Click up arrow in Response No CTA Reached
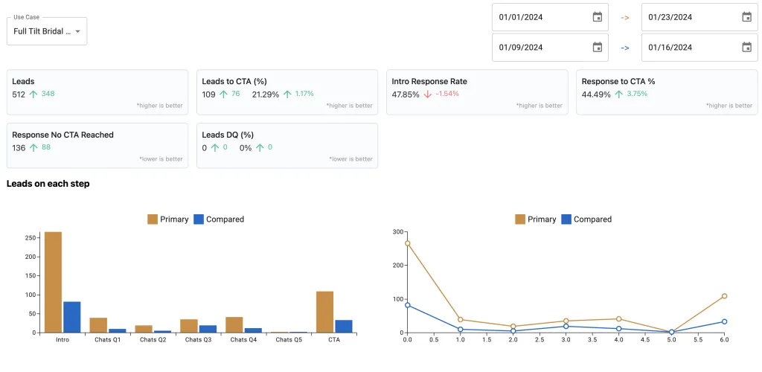The height and width of the screenshot is (372, 762). click(33, 147)
